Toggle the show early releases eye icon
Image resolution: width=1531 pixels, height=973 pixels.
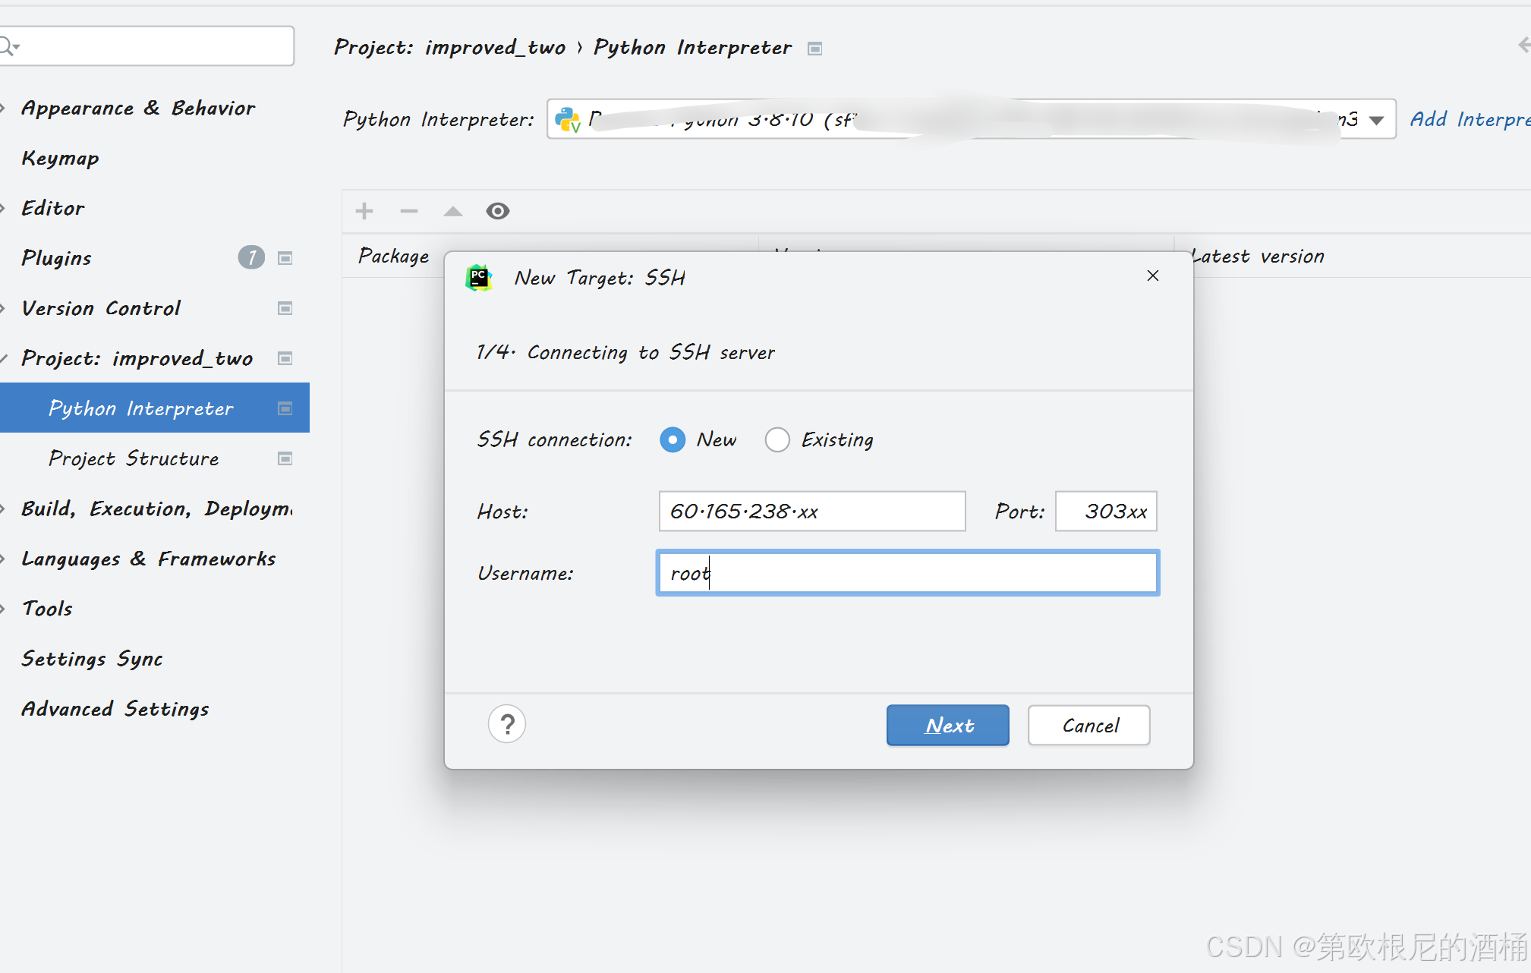(498, 211)
